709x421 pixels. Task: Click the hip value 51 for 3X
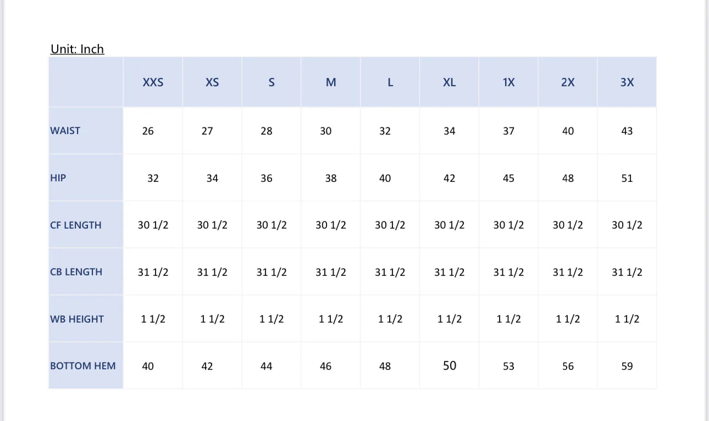pos(627,178)
